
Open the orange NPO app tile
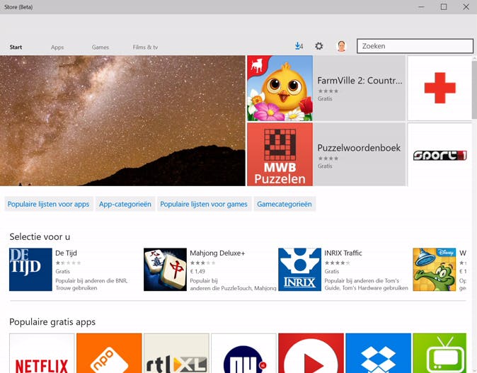109,353
